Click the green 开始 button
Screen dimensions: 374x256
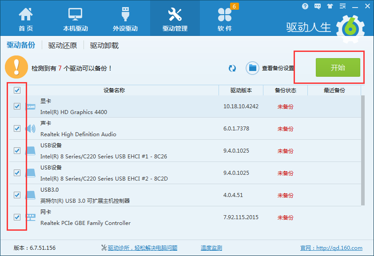click(338, 67)
